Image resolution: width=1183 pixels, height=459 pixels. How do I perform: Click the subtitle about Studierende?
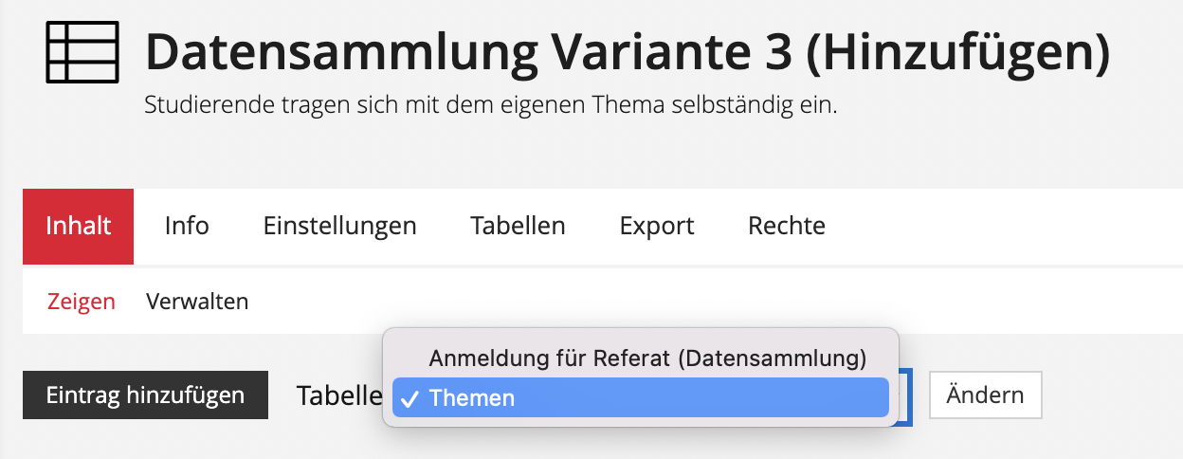coord(490,104)
